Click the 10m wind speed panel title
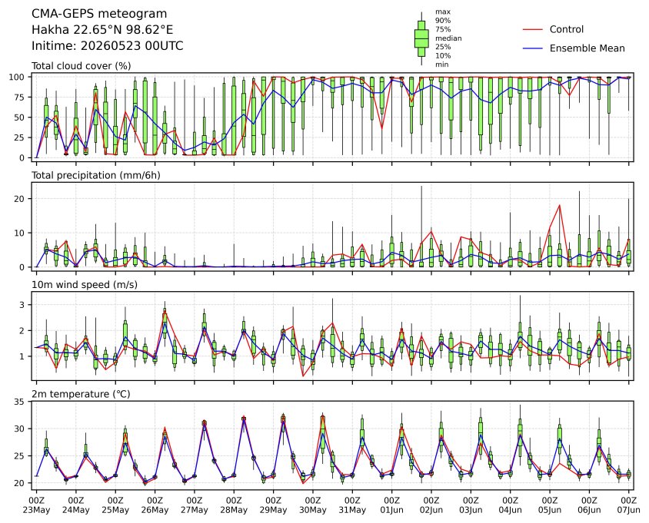This screenshot has height=523, width=649. click(x=85, y=285)
